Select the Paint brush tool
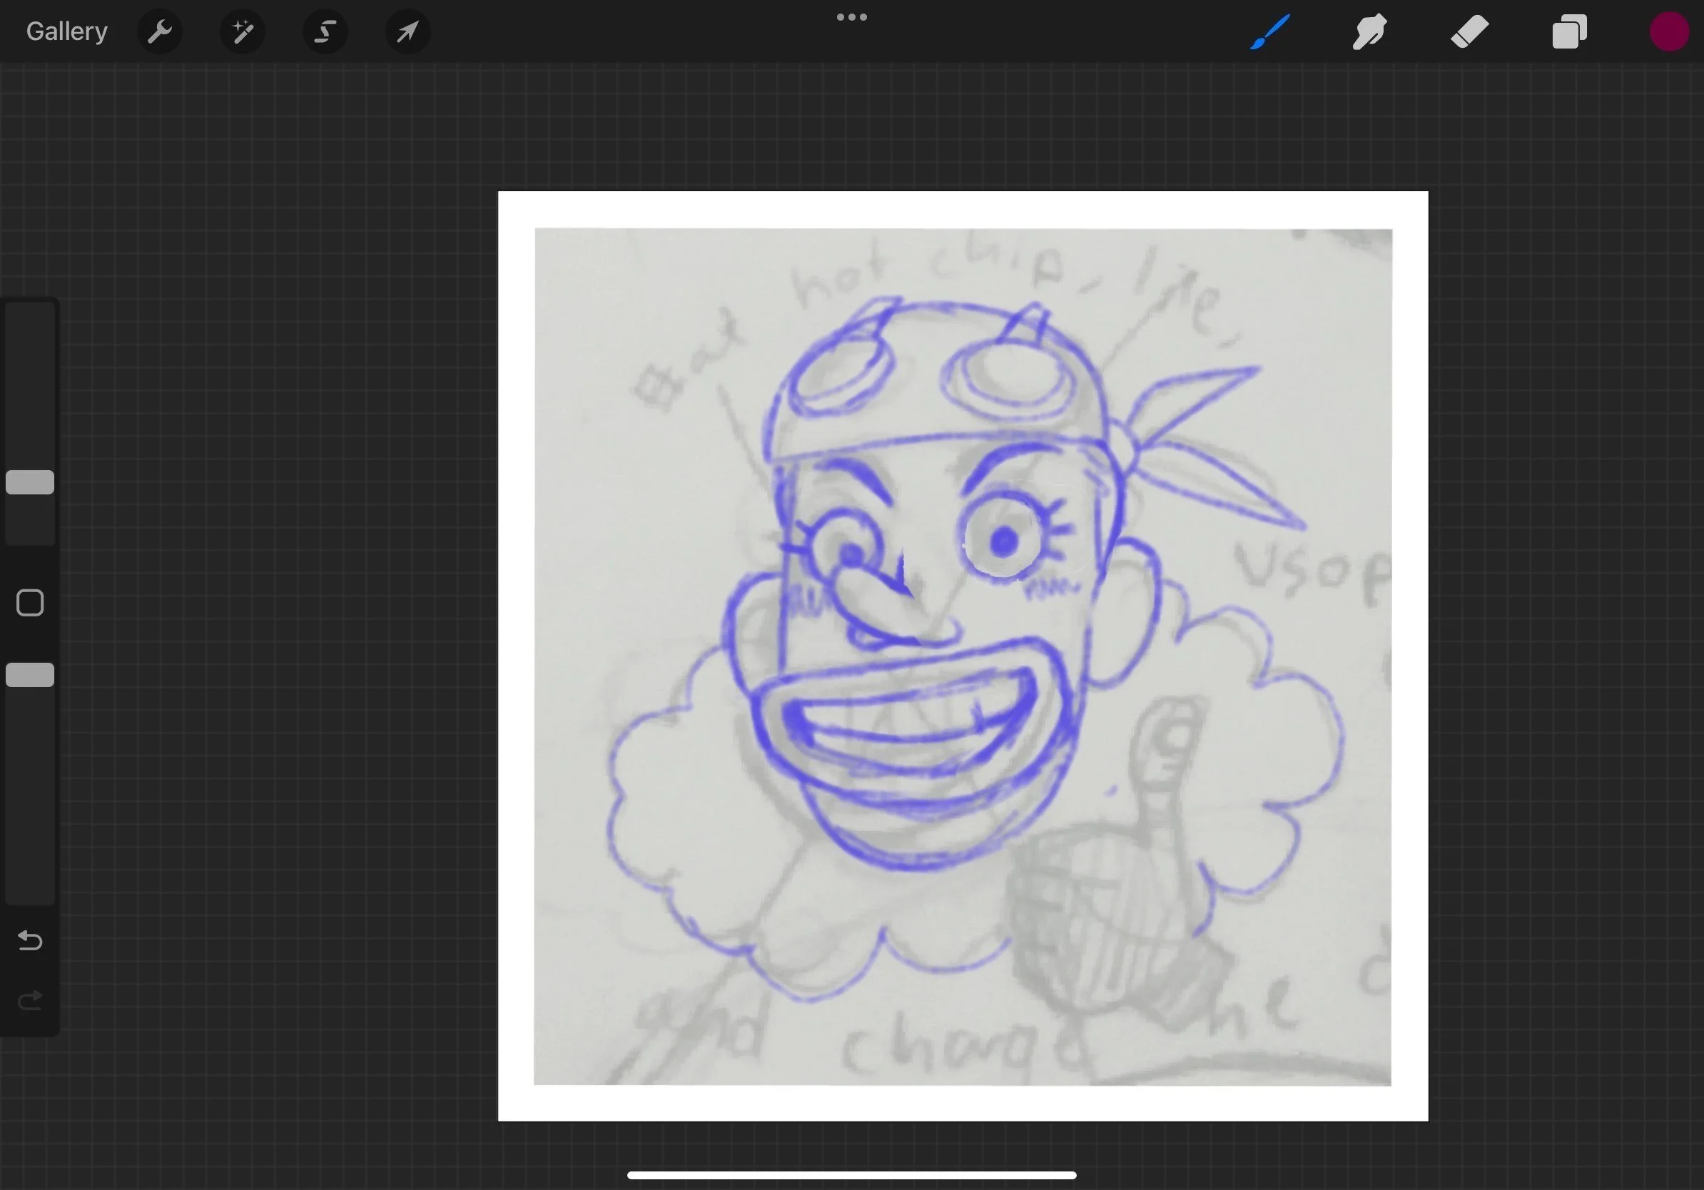Viewport: 1704px width, 1190px height. click(1270, 32)
